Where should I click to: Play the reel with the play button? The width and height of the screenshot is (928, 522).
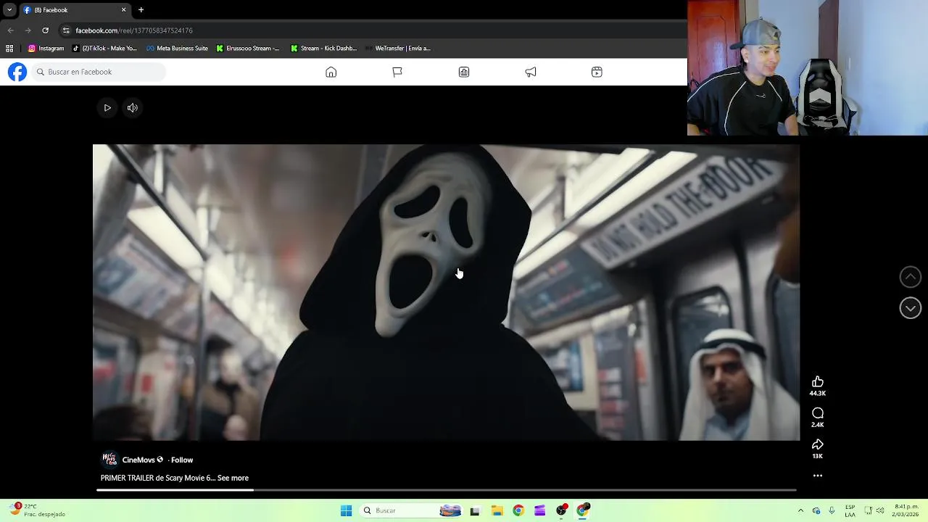pyautogui.click(x=107, y=108)
